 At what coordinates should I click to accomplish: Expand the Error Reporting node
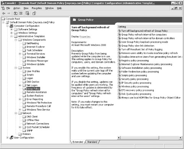point(20,99)
